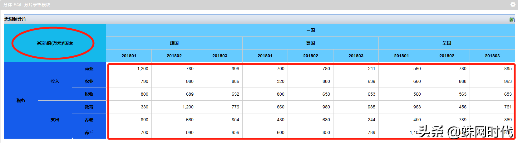Screen dimensions: 518x143
Task: Click the 201803 header under 蜀国
Action: pyautogui.click(x=356, y=56)
